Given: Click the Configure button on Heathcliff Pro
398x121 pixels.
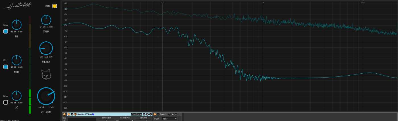Looking at the screenshot, I should 136,114.
